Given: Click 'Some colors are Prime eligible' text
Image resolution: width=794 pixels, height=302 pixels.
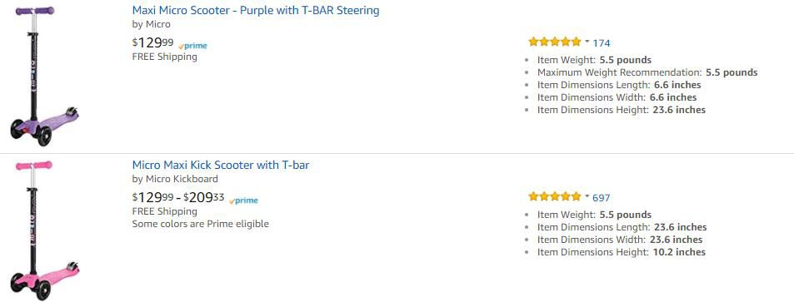Looking at the screenshot, I should 201,224.
